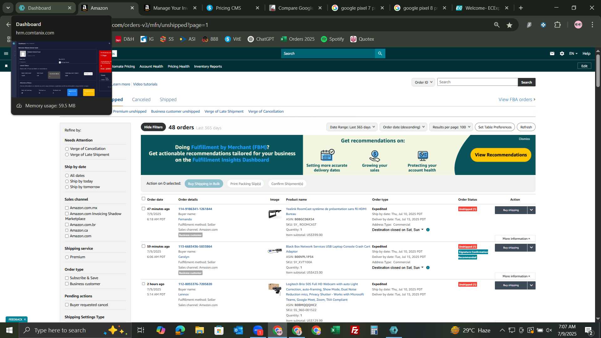Select Verge of Late Shipment radio filter
The width and height of the screenshot is (601, 338).
point(67,155)
